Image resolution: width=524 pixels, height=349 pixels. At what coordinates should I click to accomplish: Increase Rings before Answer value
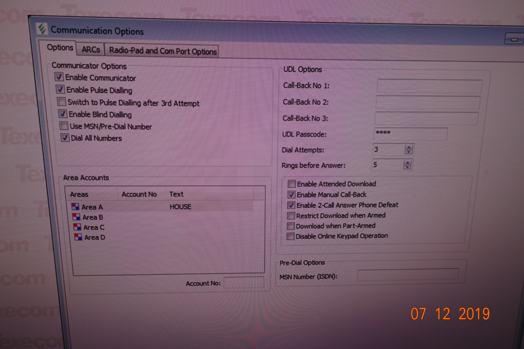[x=407, y=162]
